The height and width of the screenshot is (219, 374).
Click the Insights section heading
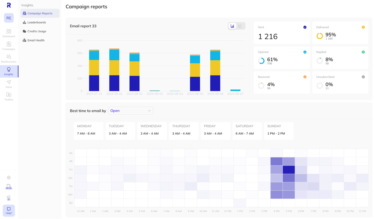click(27, 5)
